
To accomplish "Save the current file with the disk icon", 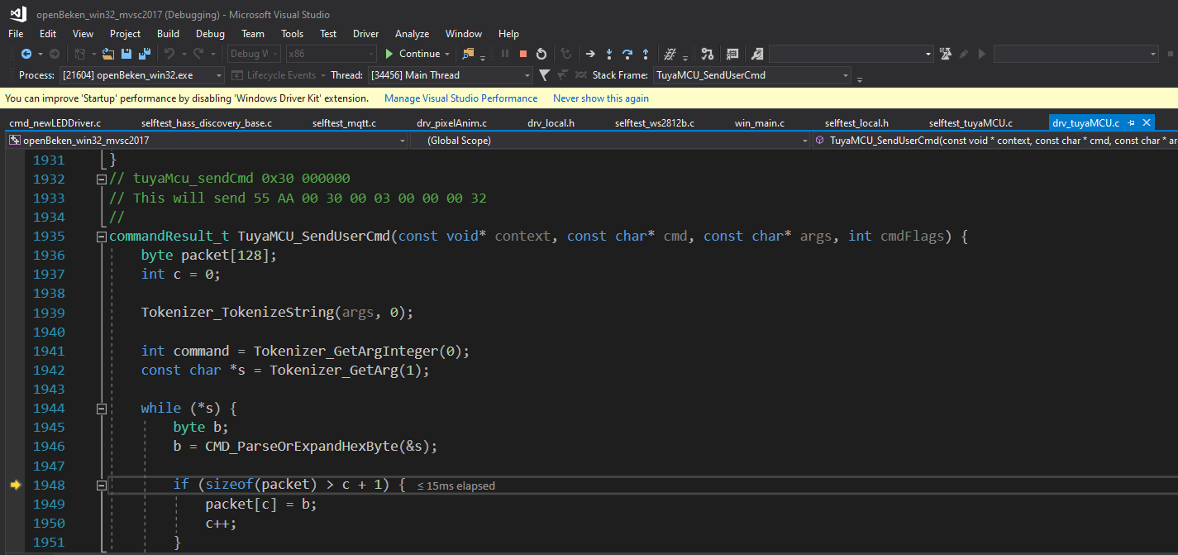I will pos(126,54).
